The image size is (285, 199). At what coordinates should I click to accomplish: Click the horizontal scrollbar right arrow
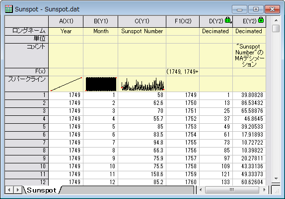pos(264,190)
